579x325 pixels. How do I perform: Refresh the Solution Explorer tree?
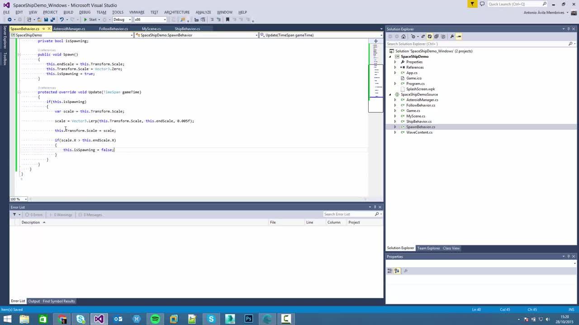(430, 36)
